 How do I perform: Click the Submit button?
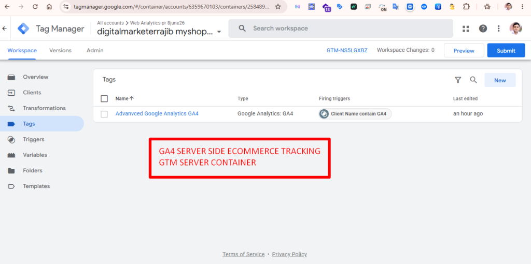tap(506, 50)
